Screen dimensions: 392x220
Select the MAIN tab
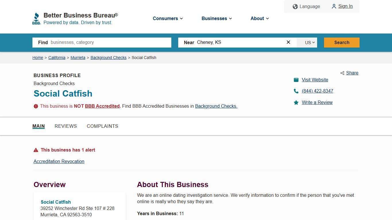[38, 126]
